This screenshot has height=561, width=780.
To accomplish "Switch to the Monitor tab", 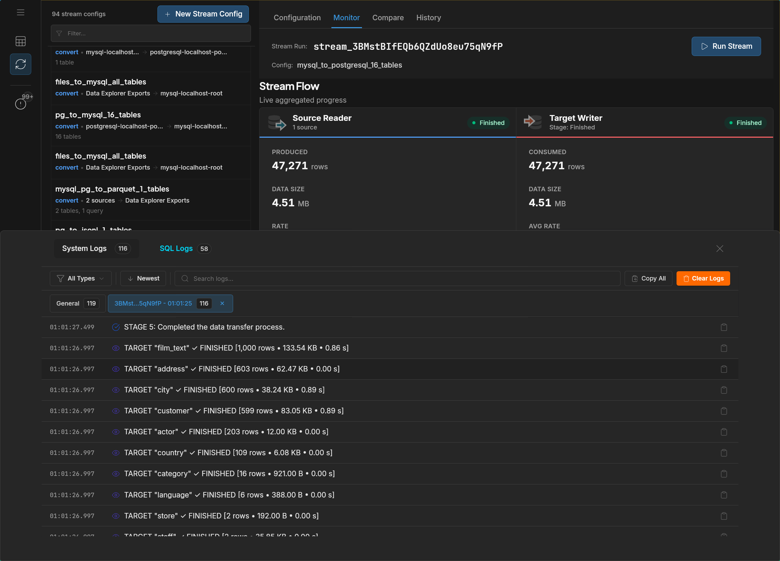I will coord(346,18).
